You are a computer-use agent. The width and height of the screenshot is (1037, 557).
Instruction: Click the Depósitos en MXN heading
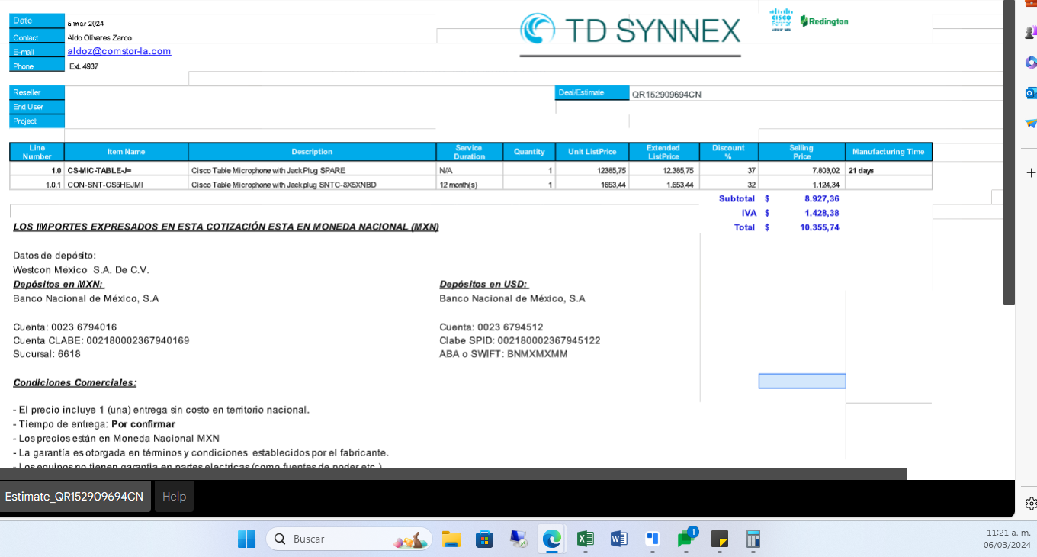[x=59, y=284]
